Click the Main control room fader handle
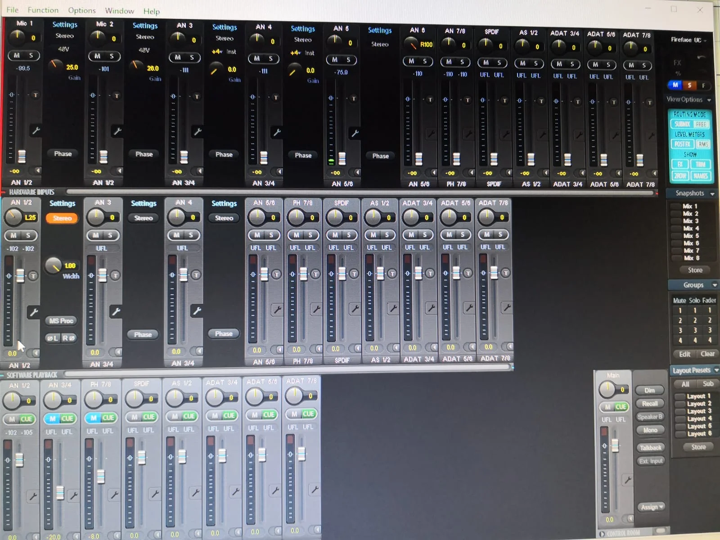The width and height of the screenshot is (720, 540). [615, 445]
